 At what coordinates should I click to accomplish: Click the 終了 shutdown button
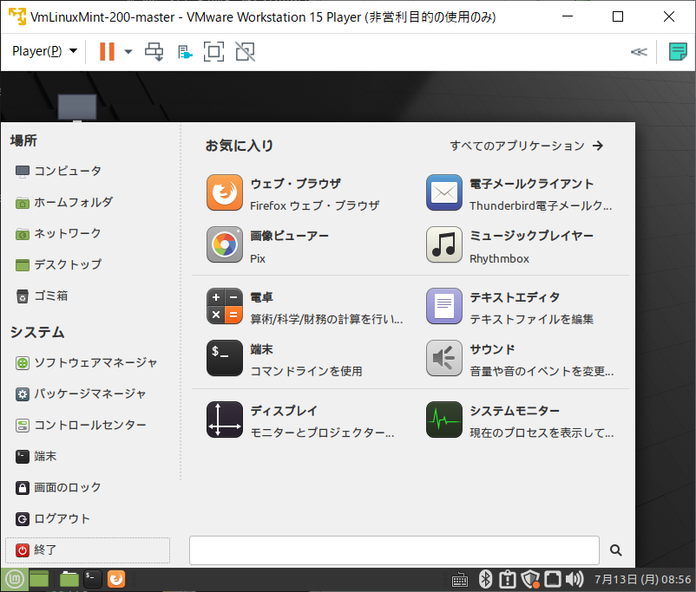coord(88,550)
